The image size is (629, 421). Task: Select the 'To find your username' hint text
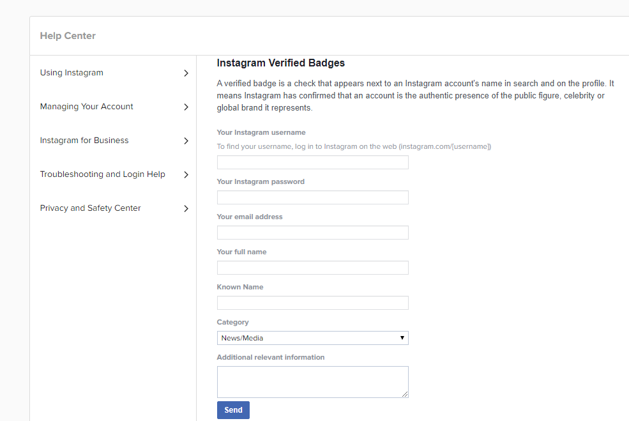(354, 146)
